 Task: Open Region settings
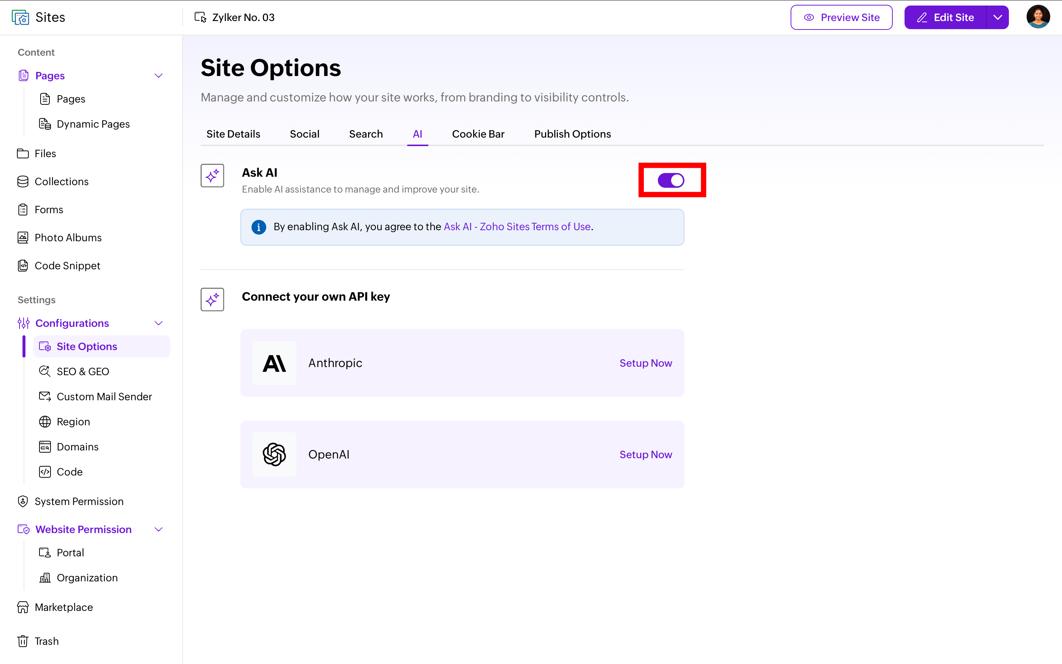[x=65, y=422]
